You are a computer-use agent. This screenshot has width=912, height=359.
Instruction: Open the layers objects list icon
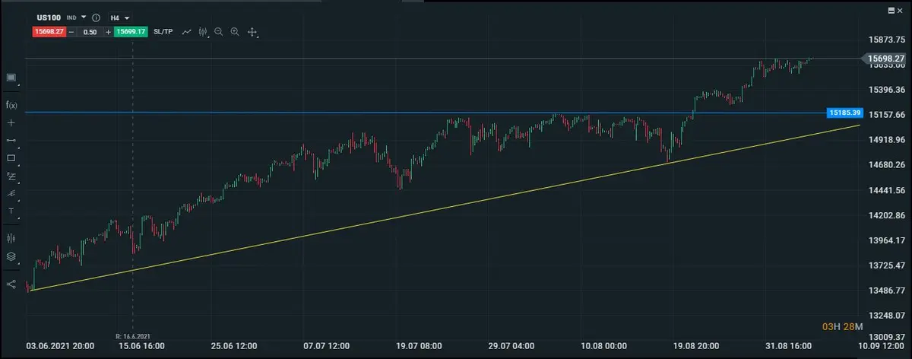point(11,256)
